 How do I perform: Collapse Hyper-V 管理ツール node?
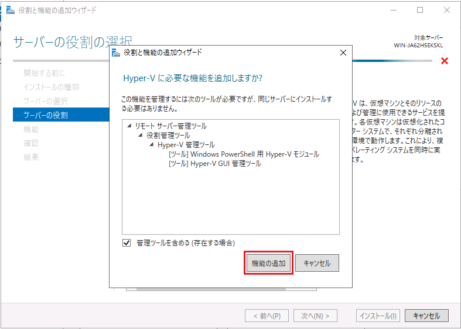(152, 144)
